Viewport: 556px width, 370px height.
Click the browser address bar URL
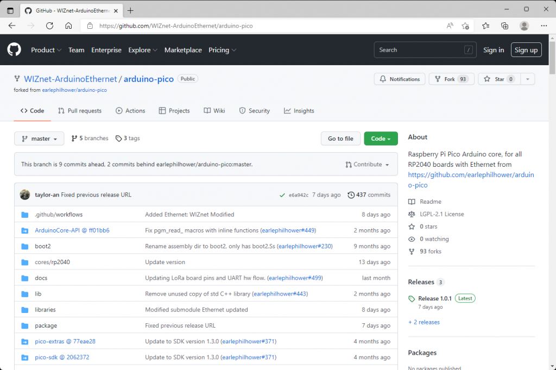pos(176,26)
